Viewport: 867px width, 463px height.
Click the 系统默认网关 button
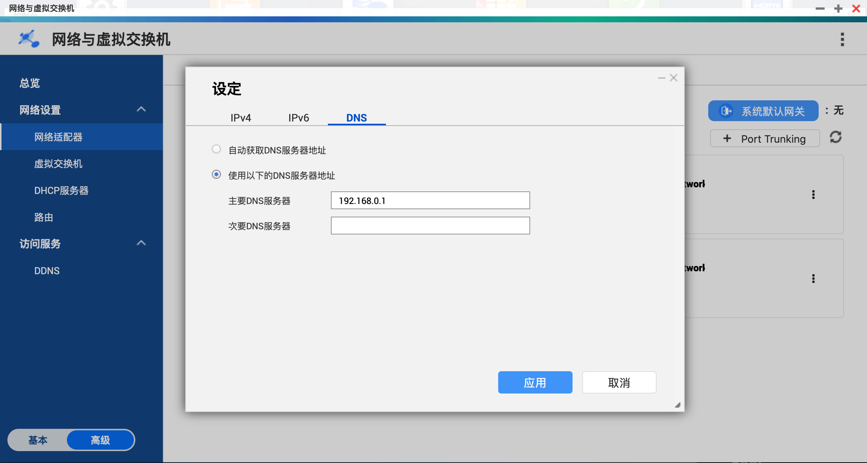763,111
